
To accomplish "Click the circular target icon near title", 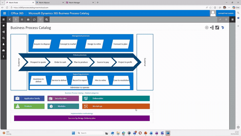I will tap(207, 28).
